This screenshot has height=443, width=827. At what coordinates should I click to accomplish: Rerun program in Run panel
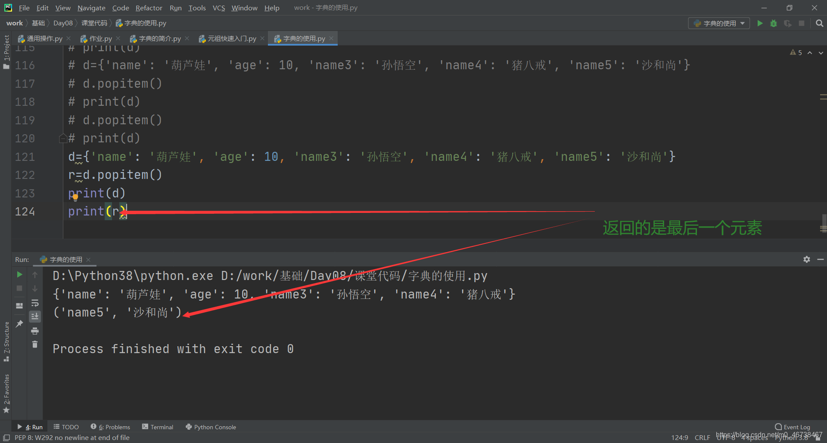(19, 274)
